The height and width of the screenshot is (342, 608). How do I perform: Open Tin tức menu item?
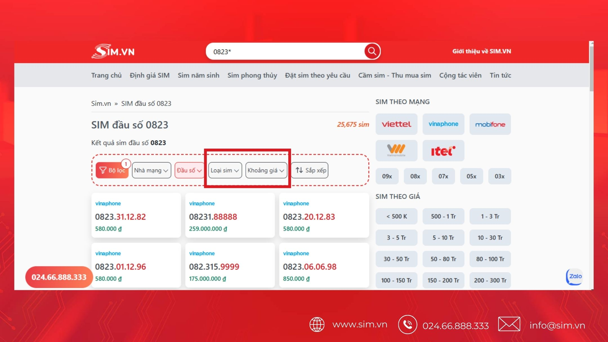click(x=500, y=75)
